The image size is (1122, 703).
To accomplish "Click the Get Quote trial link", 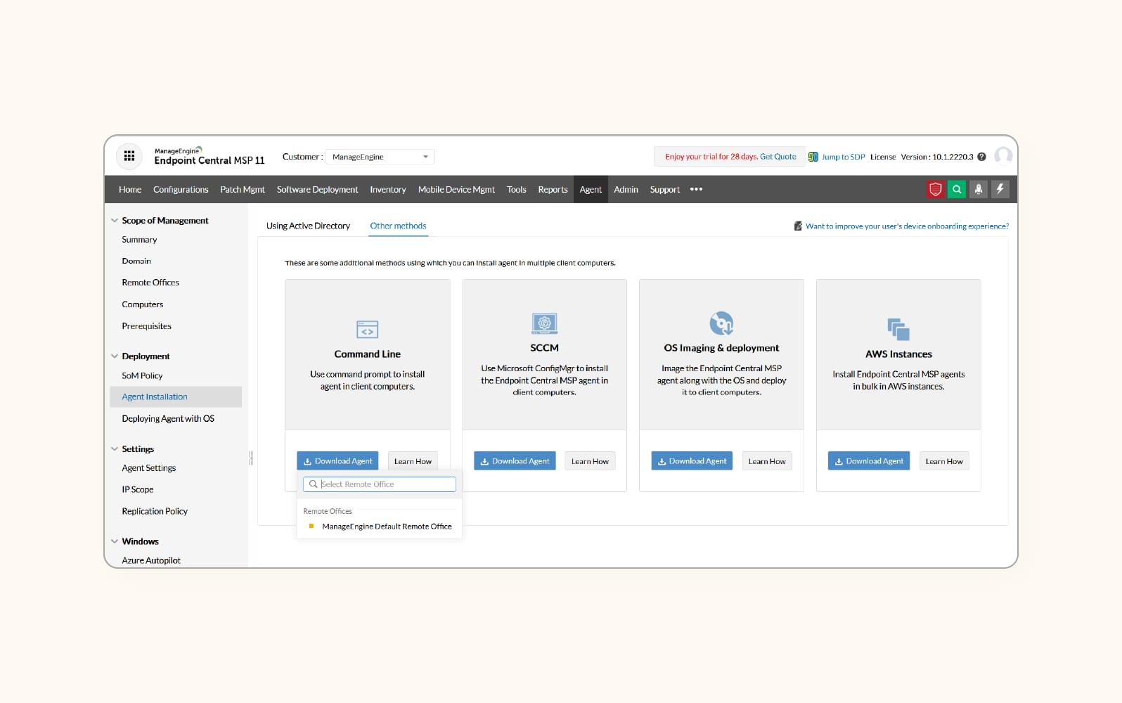I will click(x=778, y=157).
